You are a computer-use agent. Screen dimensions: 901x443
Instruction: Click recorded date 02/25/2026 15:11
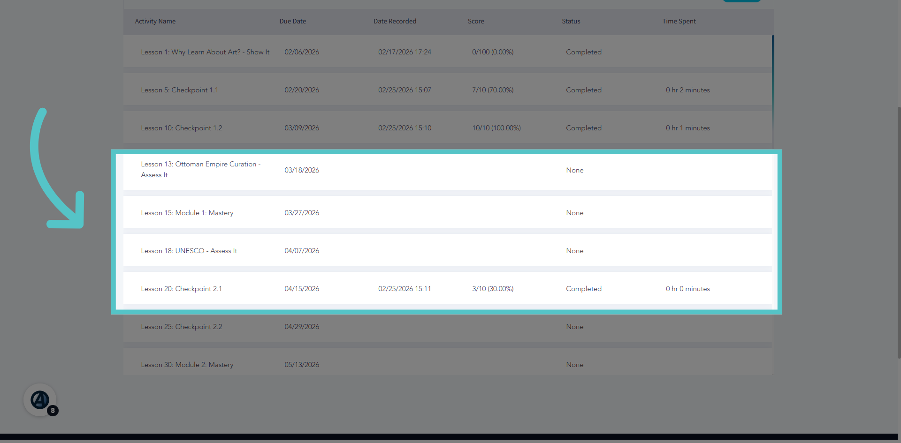pyautogui.click(x=405, y=289)
